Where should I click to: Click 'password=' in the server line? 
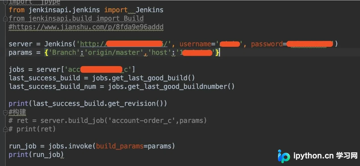tap(269, 44)
